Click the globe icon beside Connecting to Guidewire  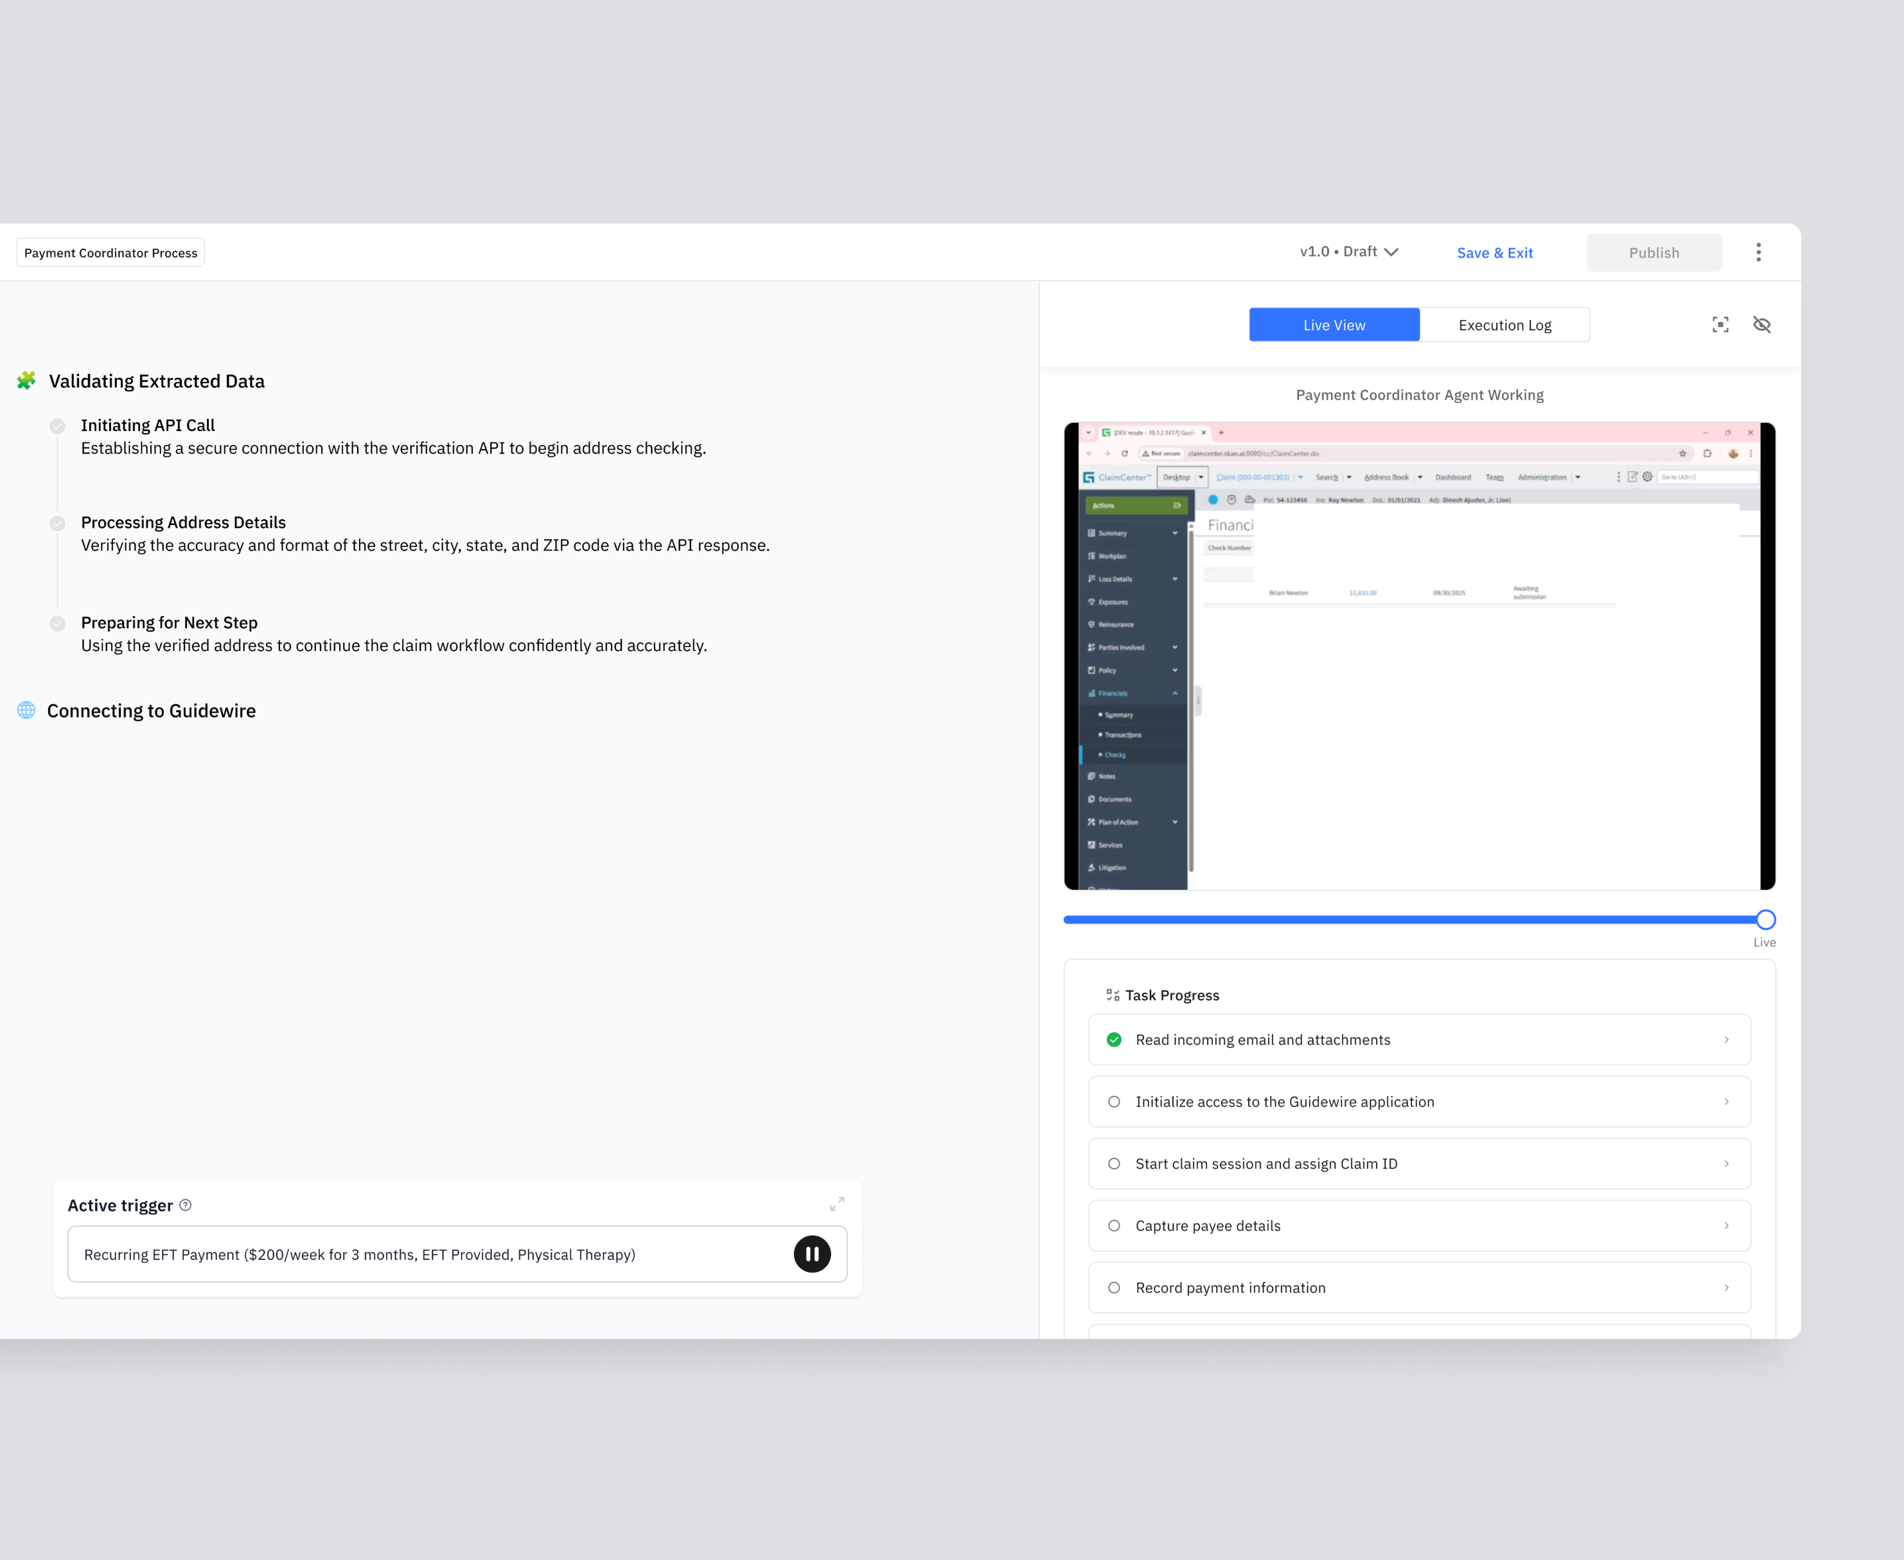point(27,710)
